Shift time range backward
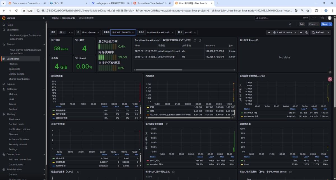336x180 pixels. click(x=269, y=32)
